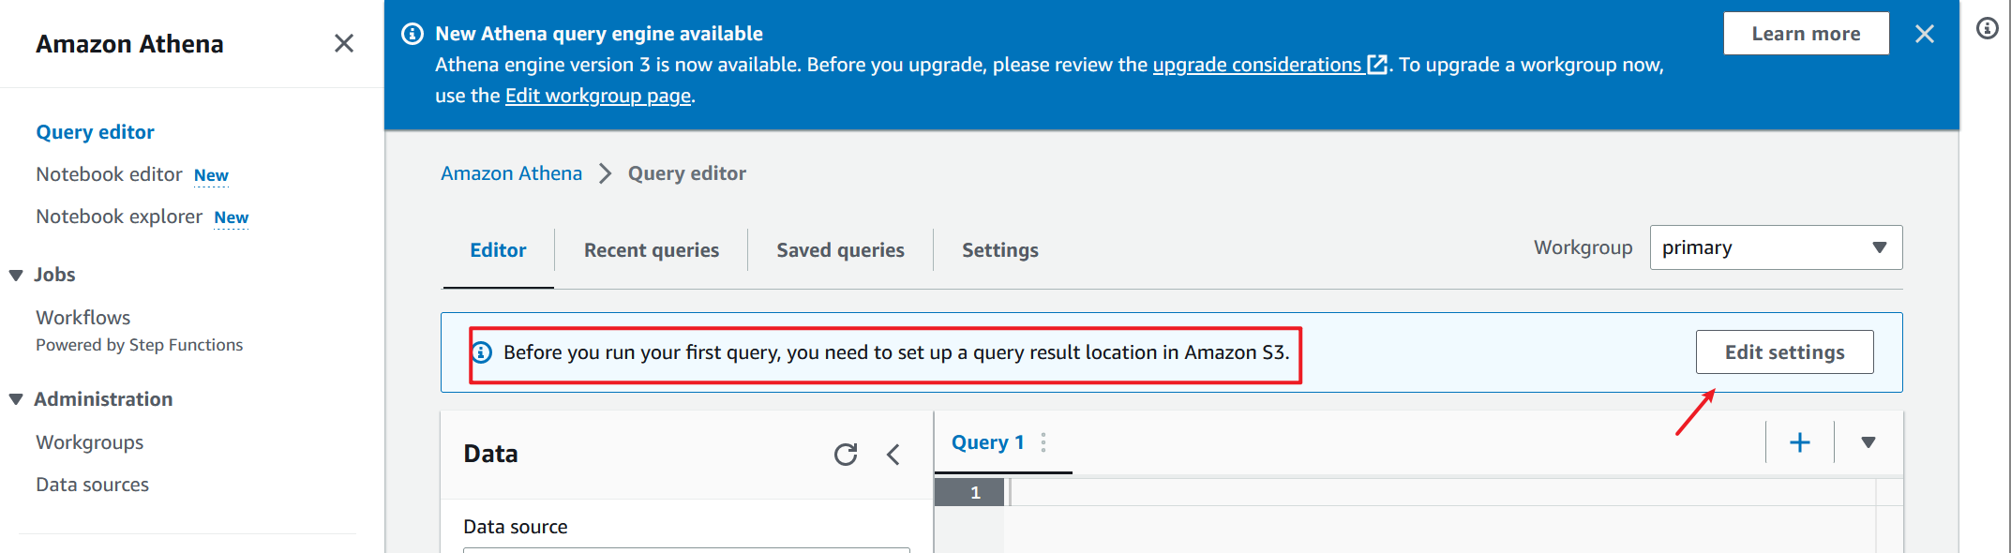
Task: Open the Settings tab
Action: 999,250
